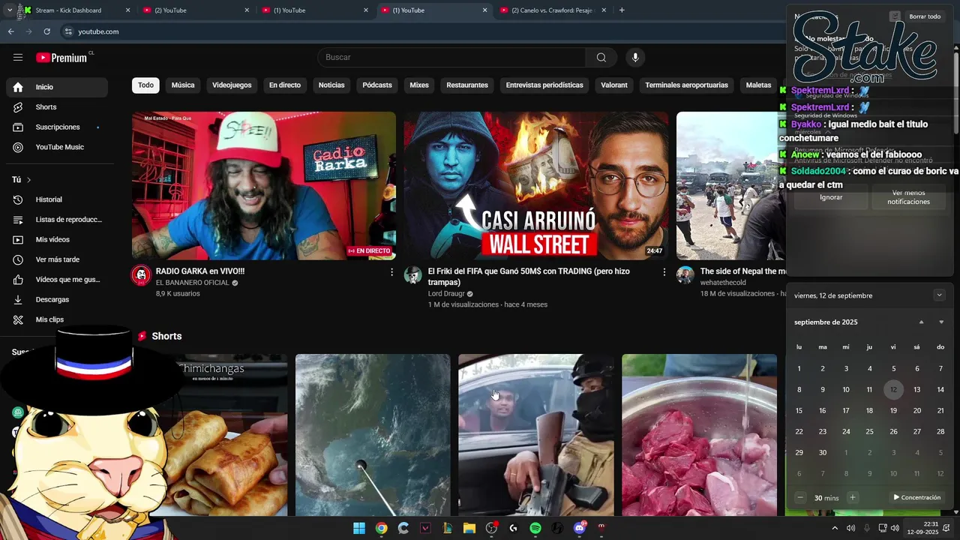Open File Explorer from the taskbar
This screenshot has width=960, height=540.
pyautogui.click(x=469, y=528)
